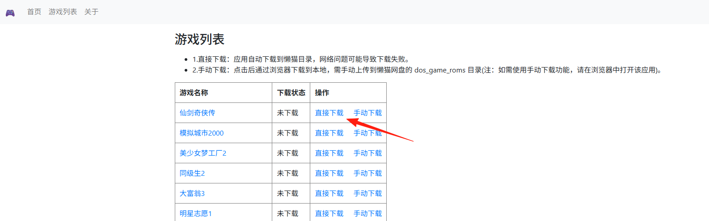Image resolution: width=709 pixels, height=221 pixels.
Task: Click the note starting with 1.直接下载
Action: 301,59
